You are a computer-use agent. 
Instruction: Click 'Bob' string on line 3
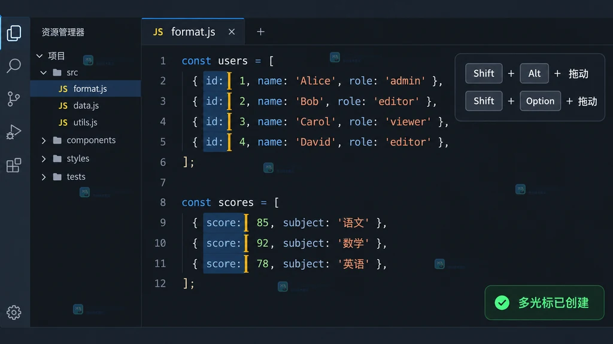[x=309, y=102]
